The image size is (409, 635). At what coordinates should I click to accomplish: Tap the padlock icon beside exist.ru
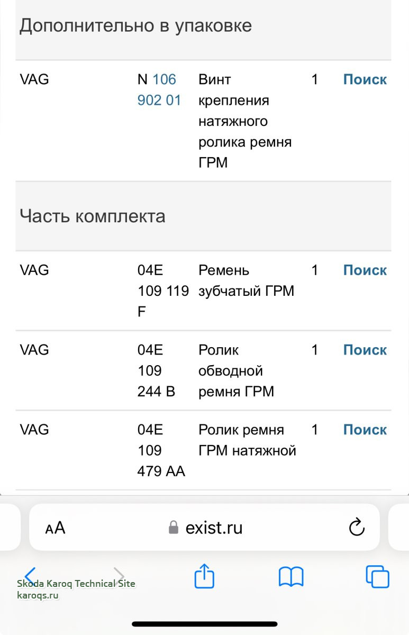173,528
